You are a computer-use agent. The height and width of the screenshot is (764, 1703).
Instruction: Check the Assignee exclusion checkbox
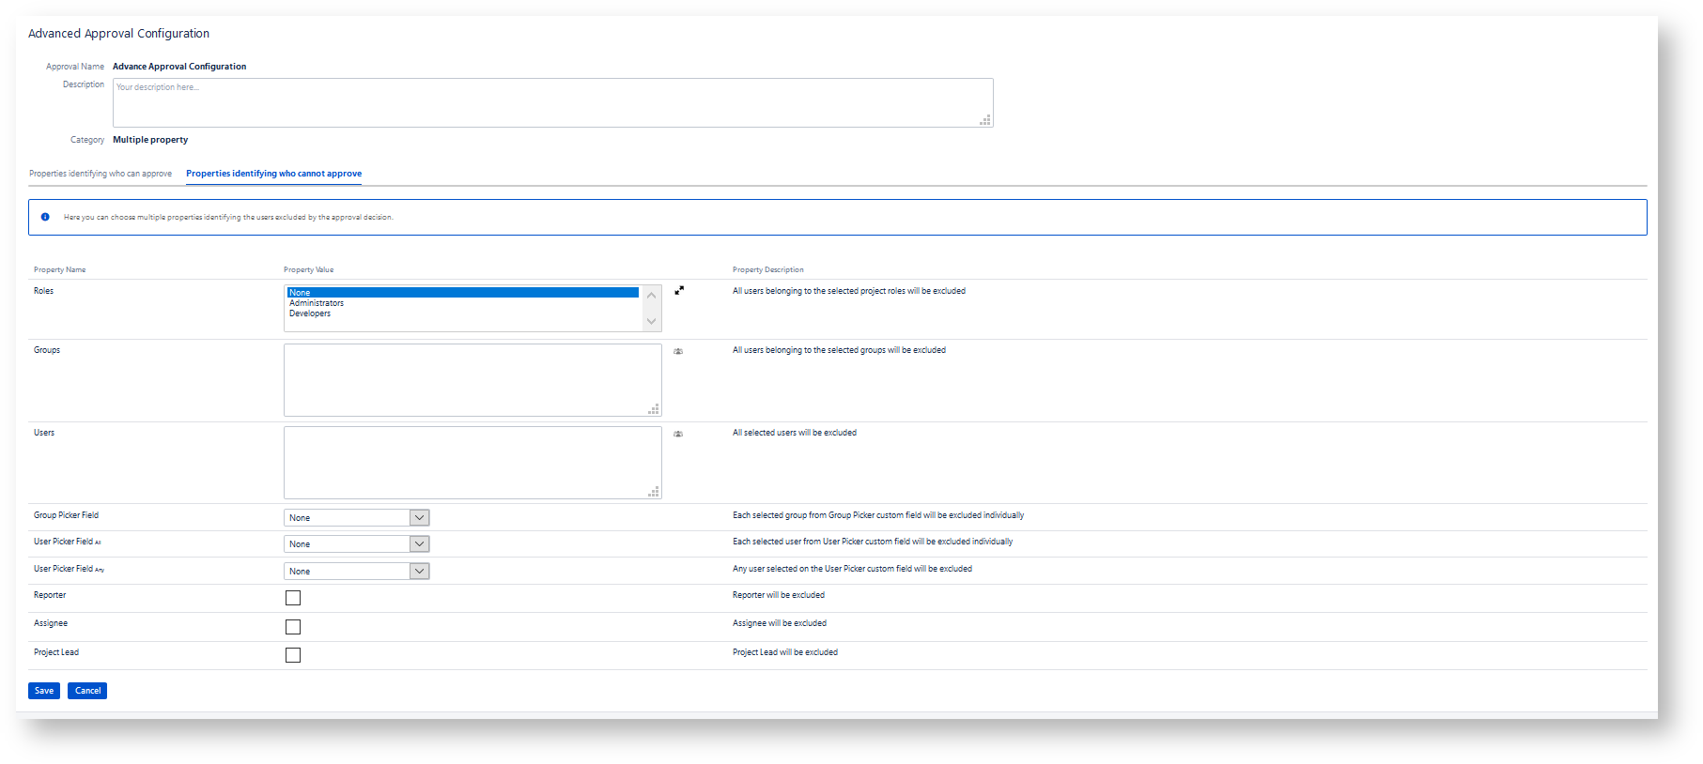coord(293,627)
